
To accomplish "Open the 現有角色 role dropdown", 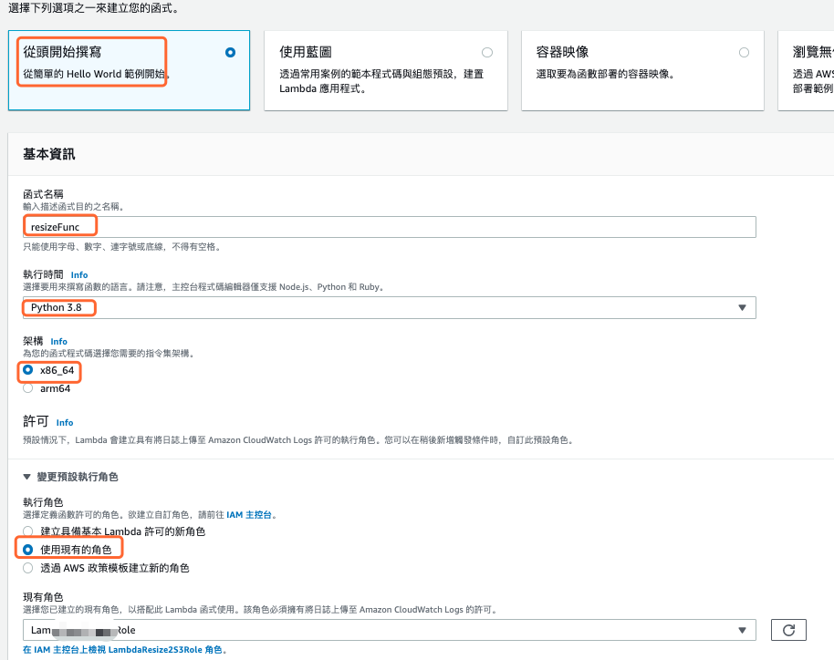I will pyautogui.click(x=390, y=630).
